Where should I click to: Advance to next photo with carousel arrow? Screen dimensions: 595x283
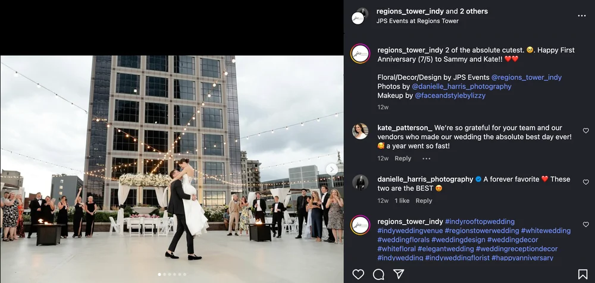(332, 169)
